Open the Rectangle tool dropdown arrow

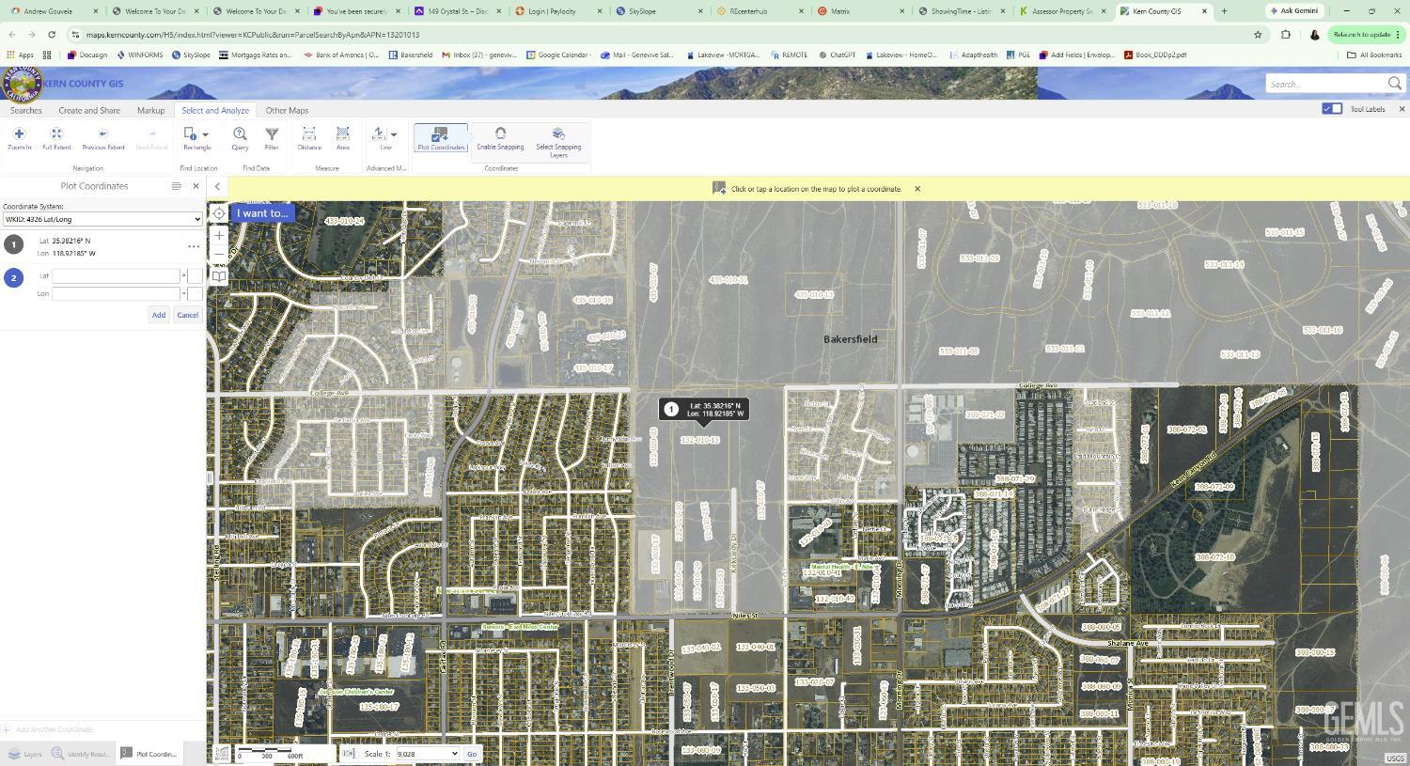point(206,134)
